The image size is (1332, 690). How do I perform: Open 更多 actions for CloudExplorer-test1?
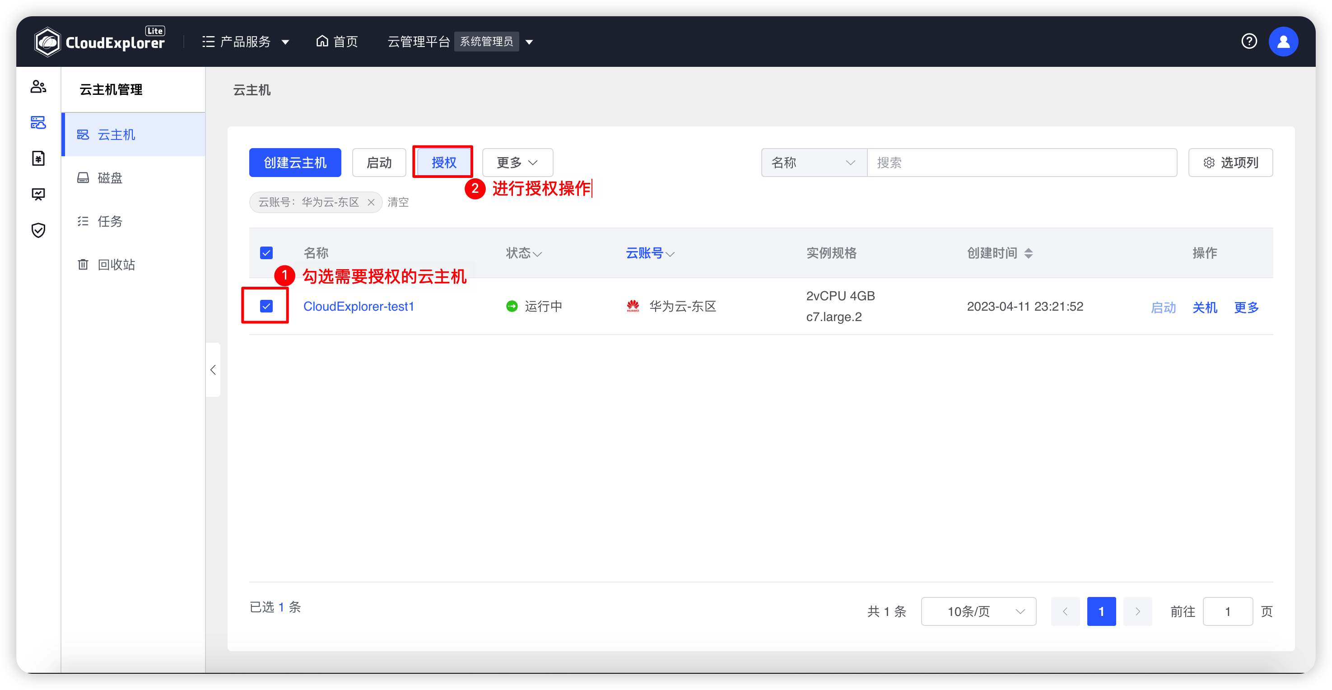click(x=1246, y=307)
